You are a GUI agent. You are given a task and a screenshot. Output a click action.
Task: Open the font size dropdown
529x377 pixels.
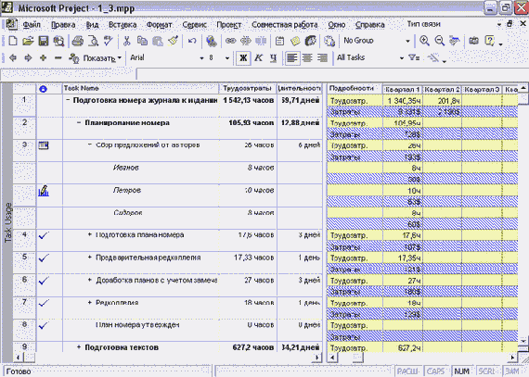(x=227, y=58)
